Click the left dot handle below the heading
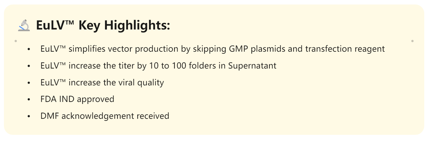The height and width of the screenshot is (141, 431). point(16,41)
